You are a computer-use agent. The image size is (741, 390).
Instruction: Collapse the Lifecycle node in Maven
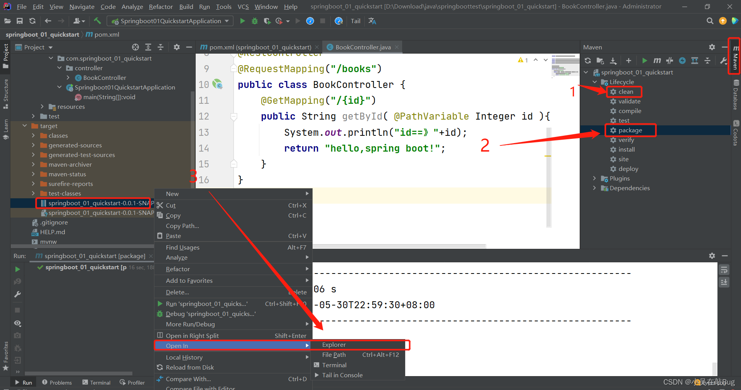[x=595, y=82]
